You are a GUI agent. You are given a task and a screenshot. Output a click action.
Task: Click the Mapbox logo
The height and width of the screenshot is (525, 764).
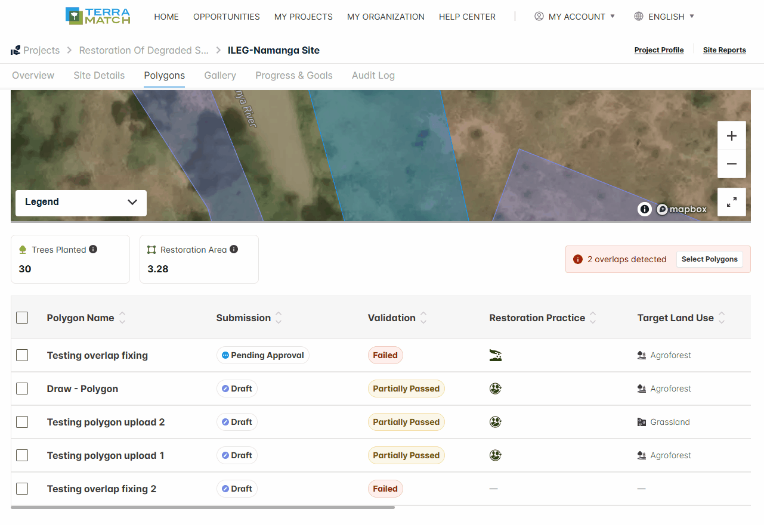(682, 209)
